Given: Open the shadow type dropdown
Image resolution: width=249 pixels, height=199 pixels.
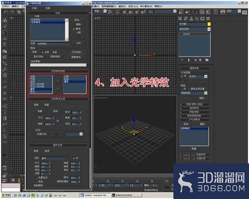Looking at the screenshot, I should (206, 93).
